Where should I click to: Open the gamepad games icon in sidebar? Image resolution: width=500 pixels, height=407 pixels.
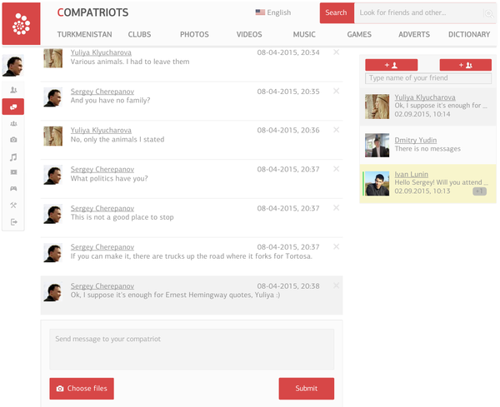tap(13, 189)
